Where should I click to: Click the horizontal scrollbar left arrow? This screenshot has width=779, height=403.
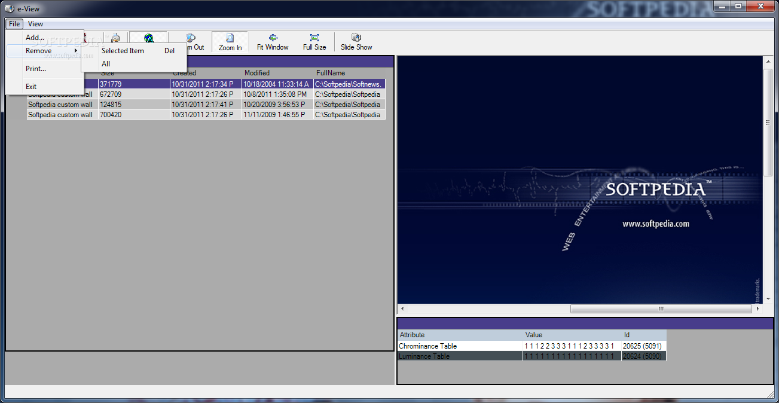coord(402,309)
